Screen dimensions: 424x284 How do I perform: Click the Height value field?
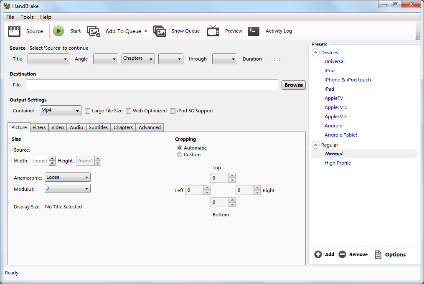click(86, 161)
